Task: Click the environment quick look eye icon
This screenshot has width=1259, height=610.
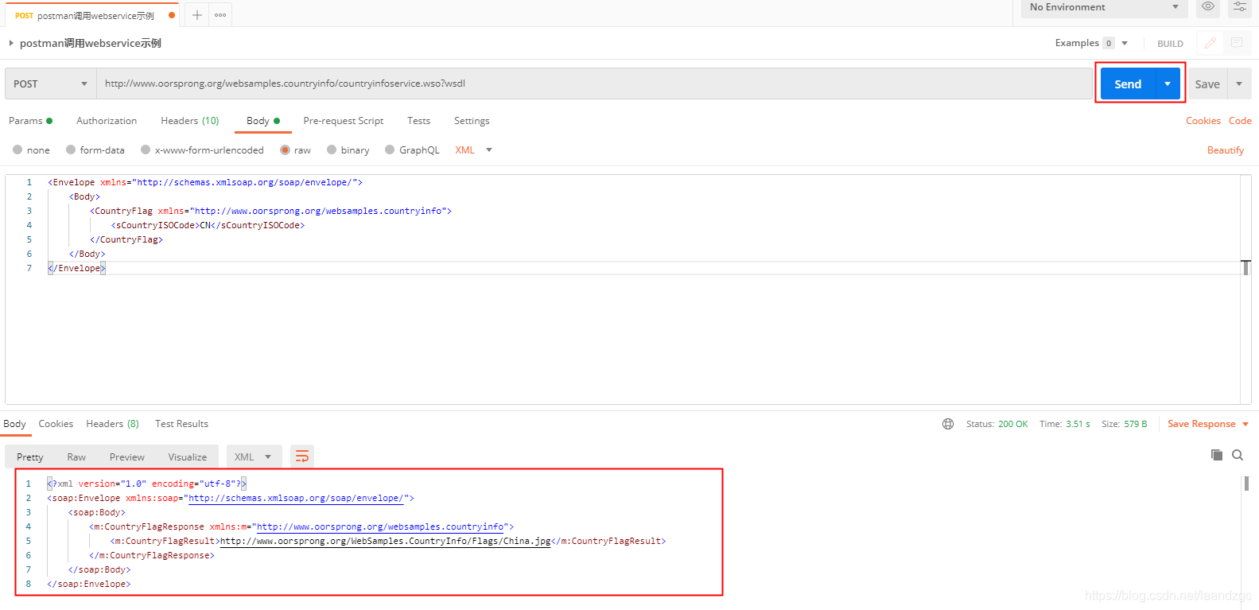Action: (x=1207, y=6)
